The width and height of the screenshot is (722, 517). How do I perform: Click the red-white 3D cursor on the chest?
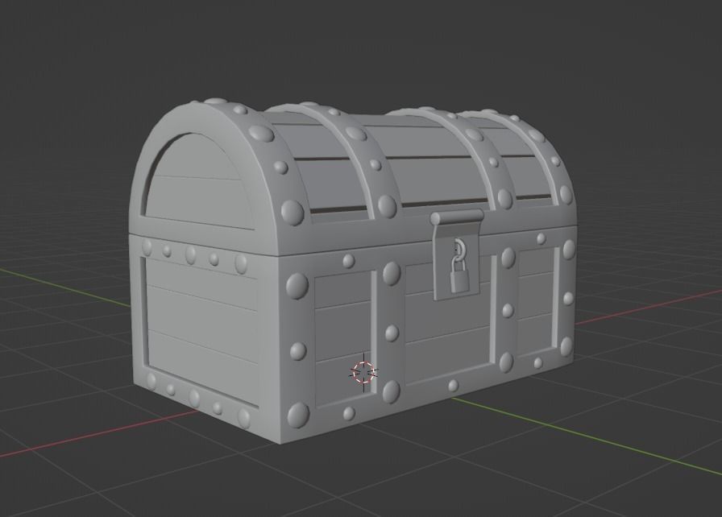pyautogui.click(x=363, y=372)
